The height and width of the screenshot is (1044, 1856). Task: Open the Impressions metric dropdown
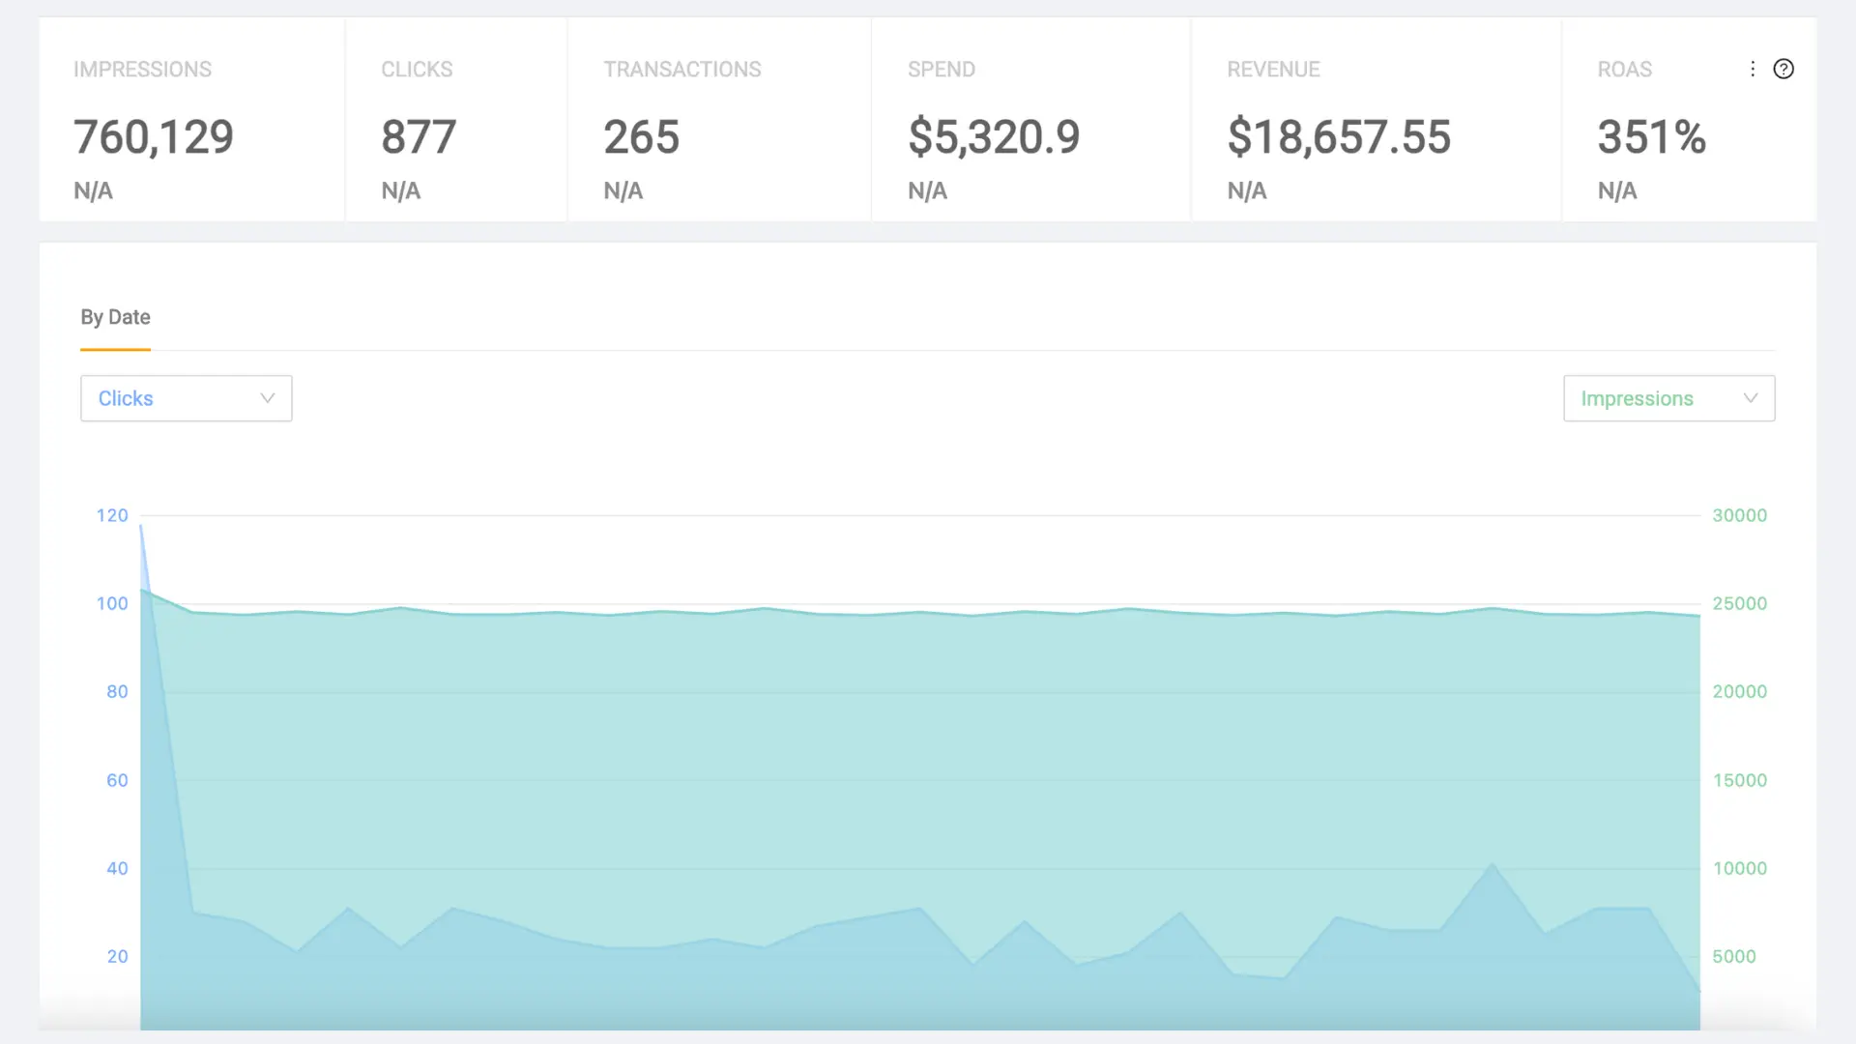tap(1668, 398)
